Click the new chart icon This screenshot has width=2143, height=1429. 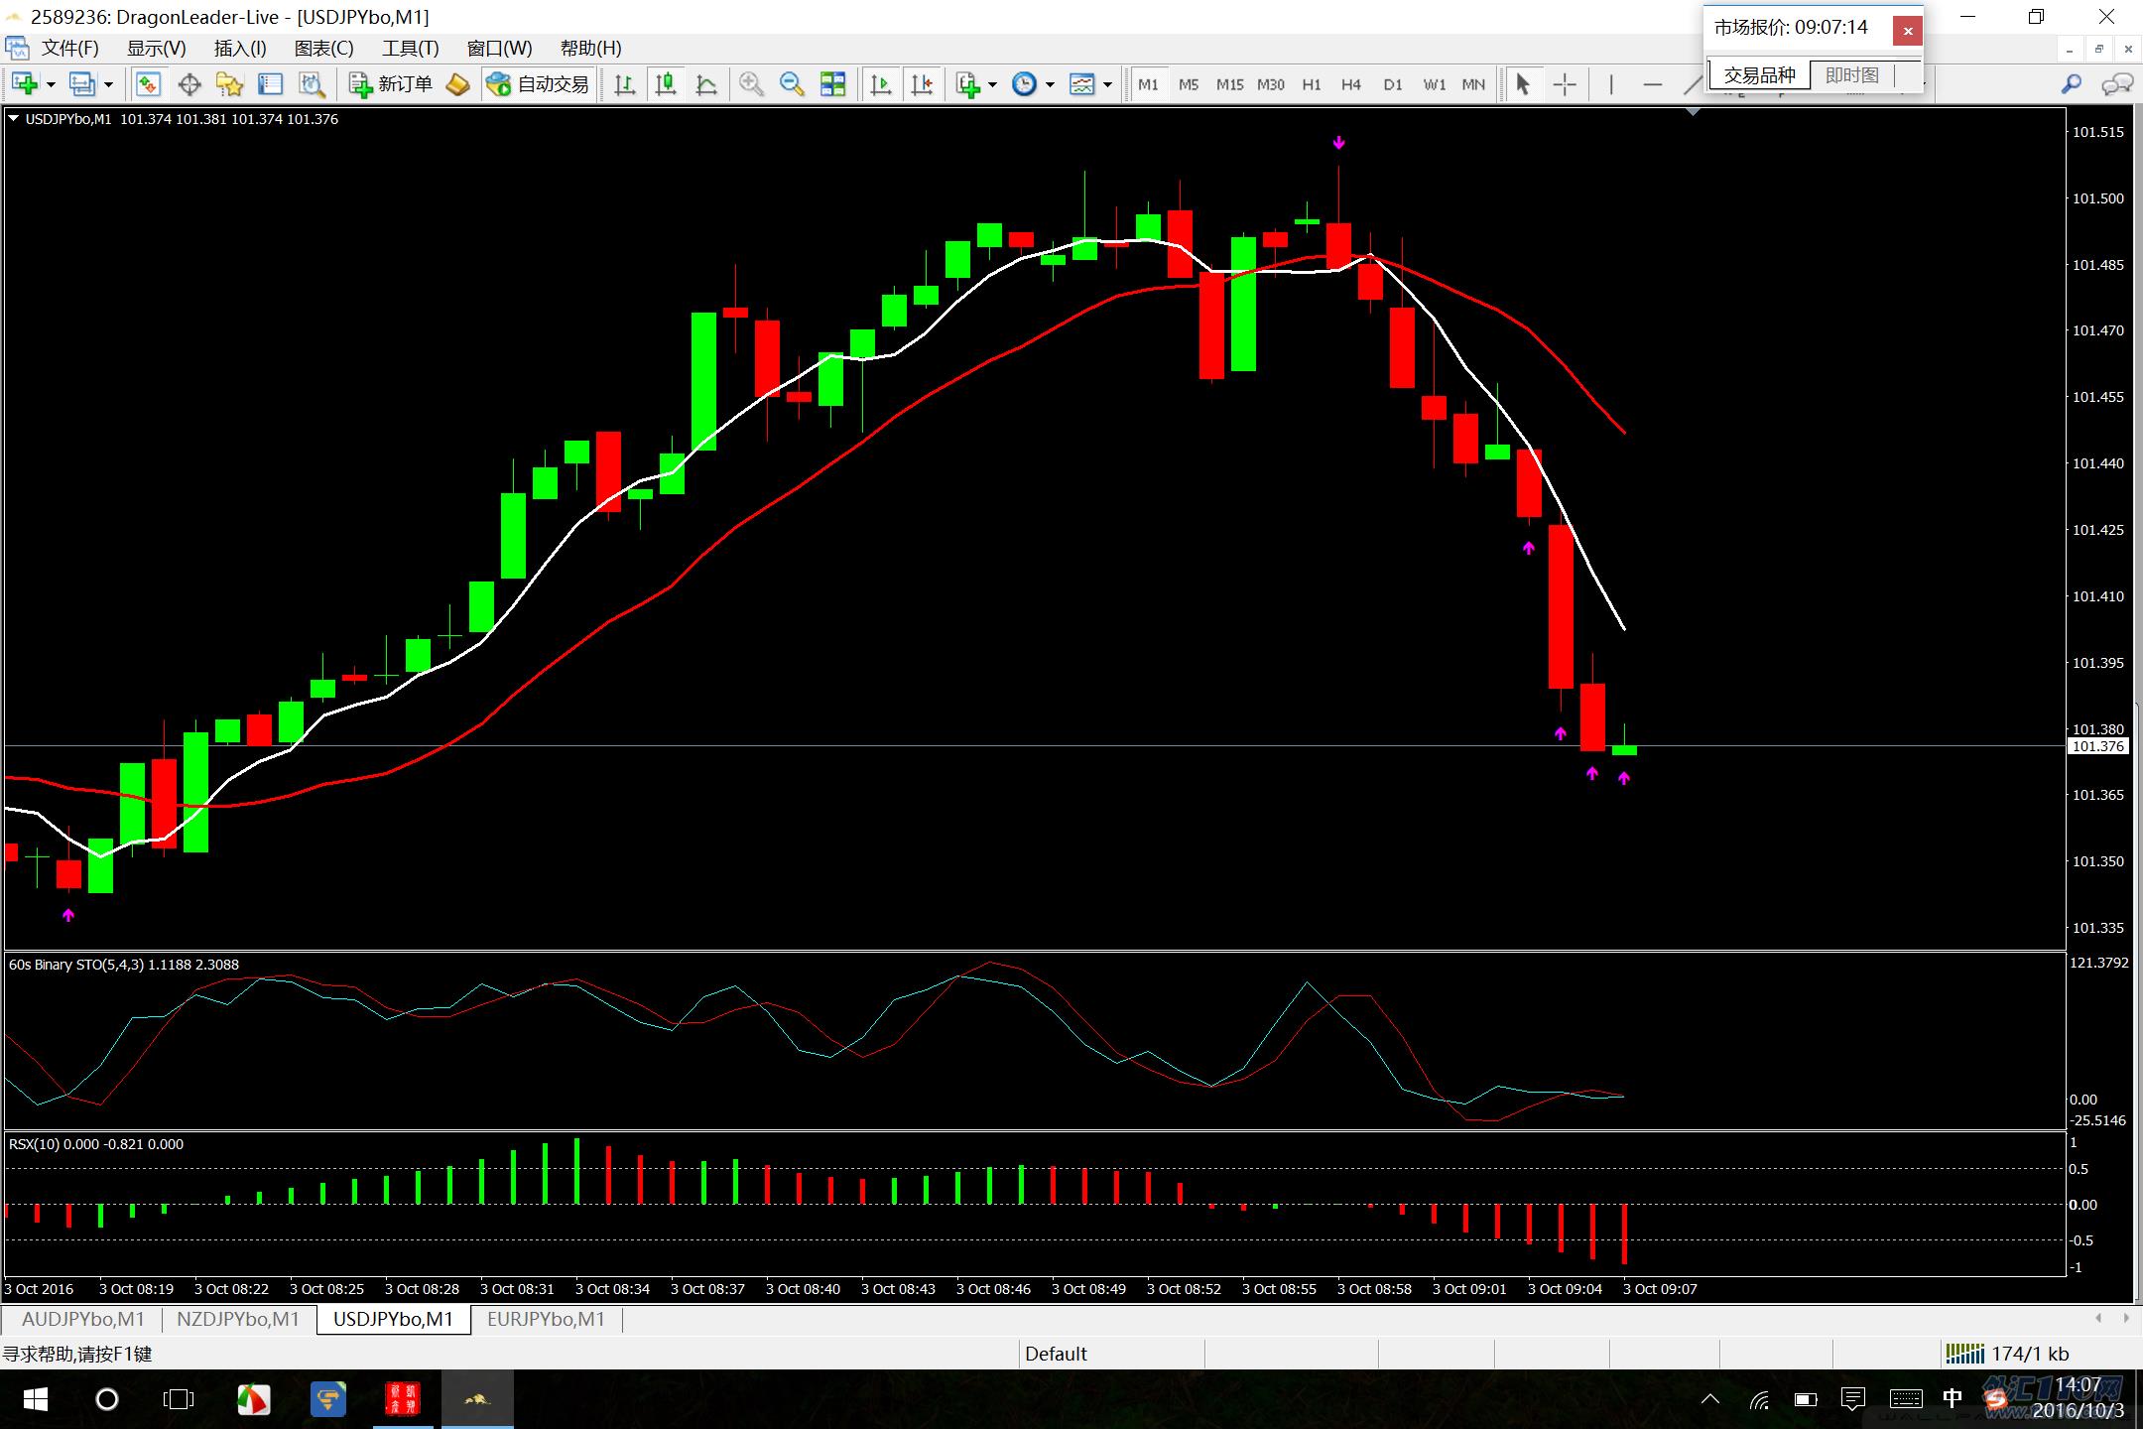25,84
